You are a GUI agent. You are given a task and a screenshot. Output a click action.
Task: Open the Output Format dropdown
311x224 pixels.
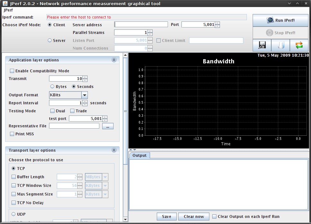click(x=84, y=95)
